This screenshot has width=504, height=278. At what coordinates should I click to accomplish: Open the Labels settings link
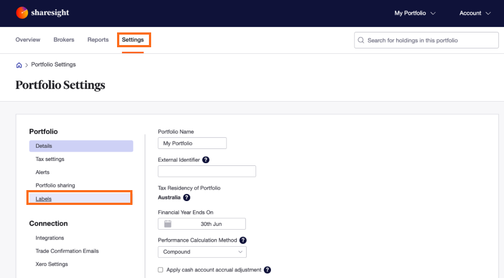coord(43,199)
